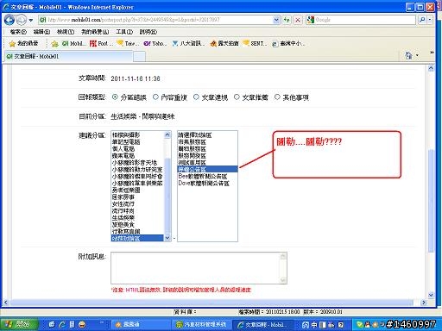Screen dimensions: 442x331
Task: Click horizontal scrollbar left arrow
Action: 5,303
